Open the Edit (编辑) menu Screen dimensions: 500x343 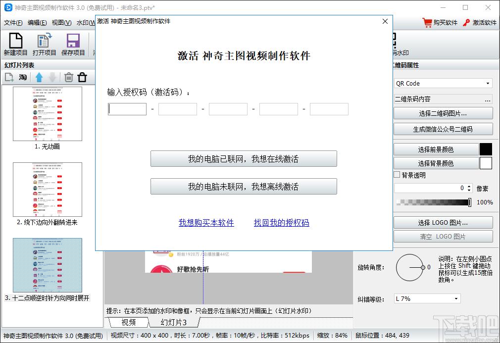click(37, 23)
